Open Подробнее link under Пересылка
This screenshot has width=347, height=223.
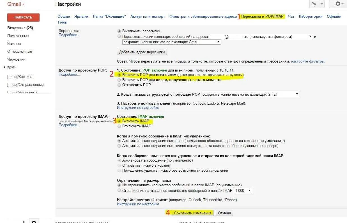[69, 35]
